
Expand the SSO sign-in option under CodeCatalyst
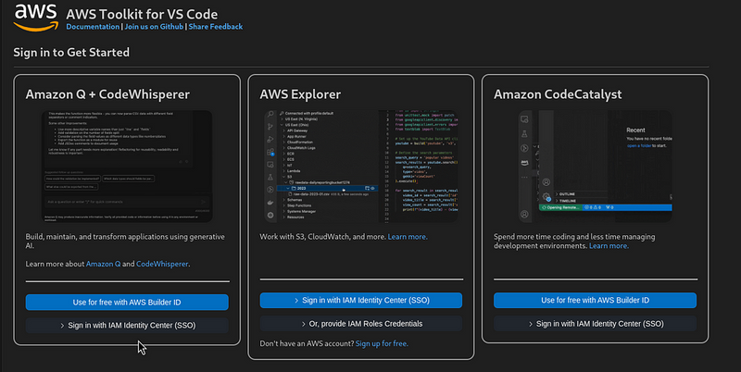595,324
